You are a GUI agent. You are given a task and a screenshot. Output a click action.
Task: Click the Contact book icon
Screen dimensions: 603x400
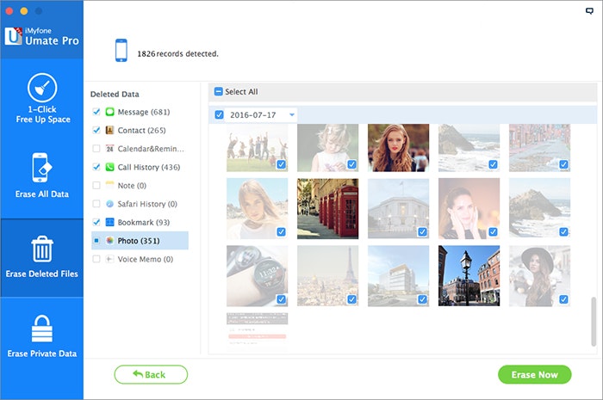click(109, 130)
